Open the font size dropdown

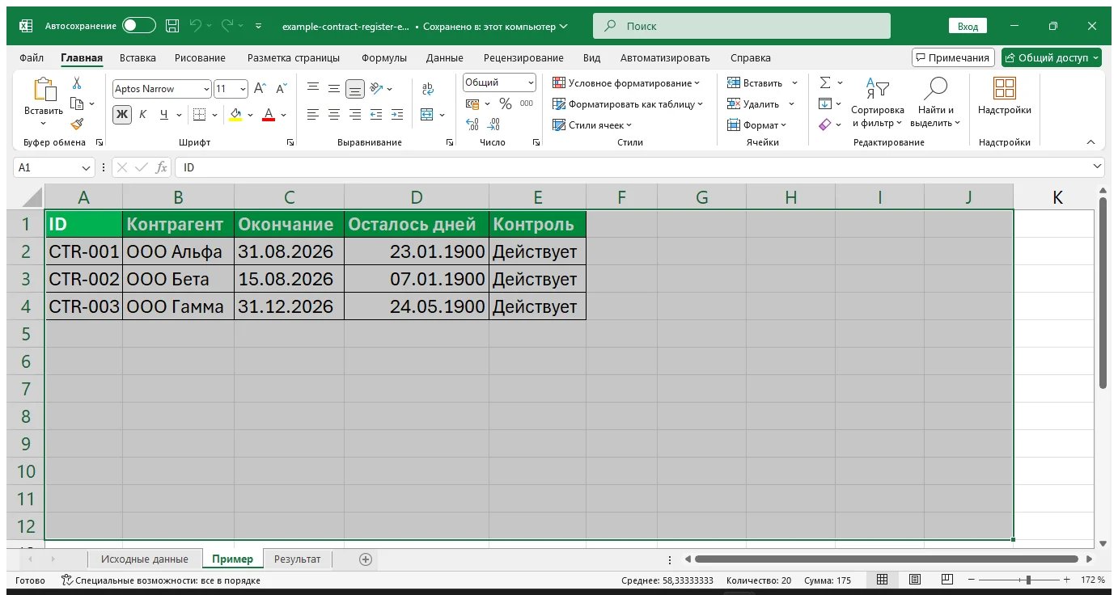[x=243, y=89]
